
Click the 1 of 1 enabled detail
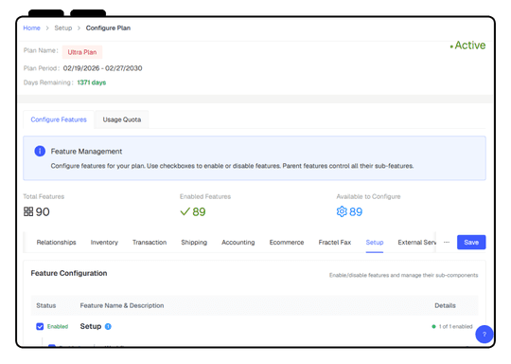point(452,326)
